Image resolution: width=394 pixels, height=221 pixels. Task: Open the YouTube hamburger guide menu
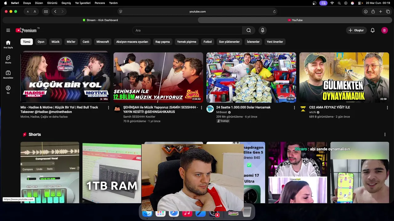click(x=8, y=30)
